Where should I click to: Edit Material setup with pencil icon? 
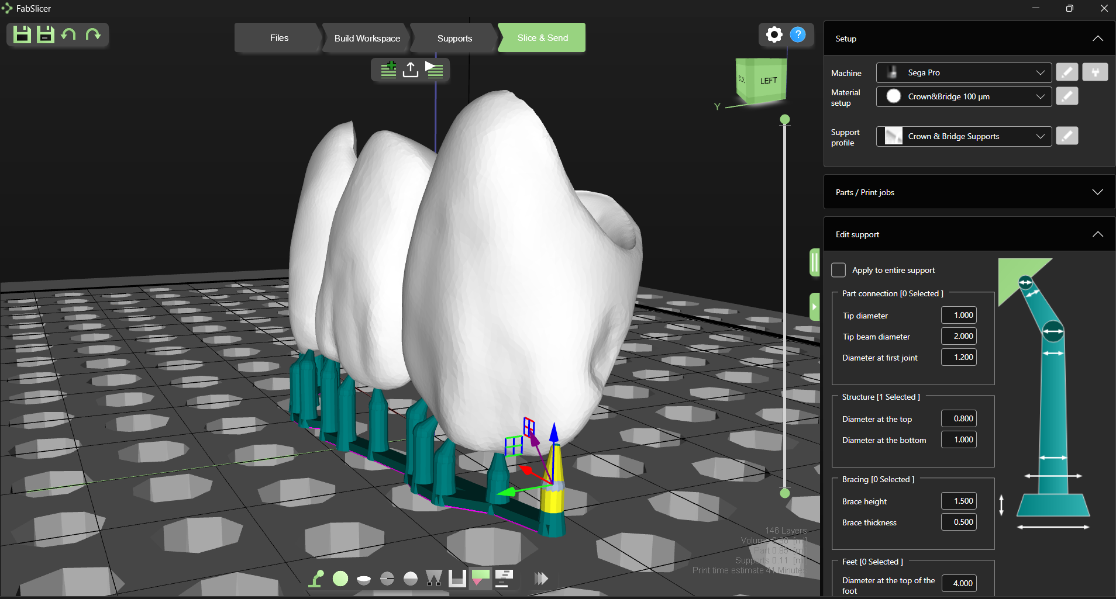[1067, 96]
